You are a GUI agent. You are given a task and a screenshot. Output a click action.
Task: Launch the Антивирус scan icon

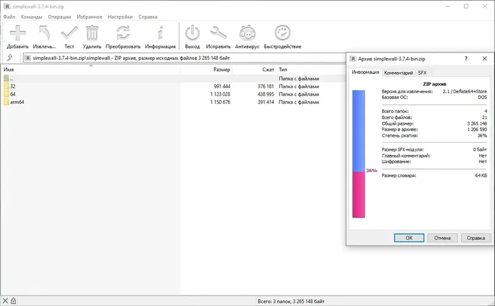coord(247,33)
